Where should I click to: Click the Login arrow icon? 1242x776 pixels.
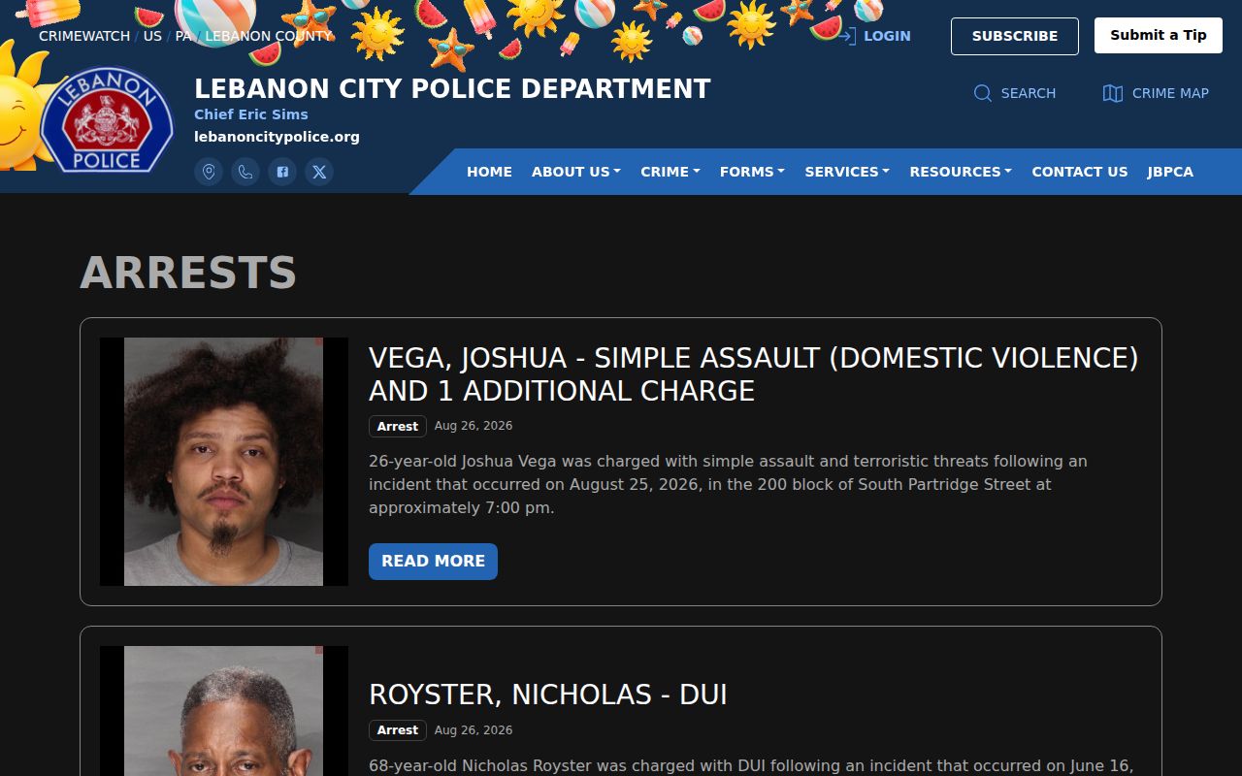pos(847,36)
